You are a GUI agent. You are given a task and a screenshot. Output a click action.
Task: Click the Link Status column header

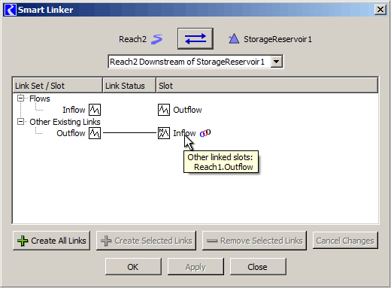[129, 86]
